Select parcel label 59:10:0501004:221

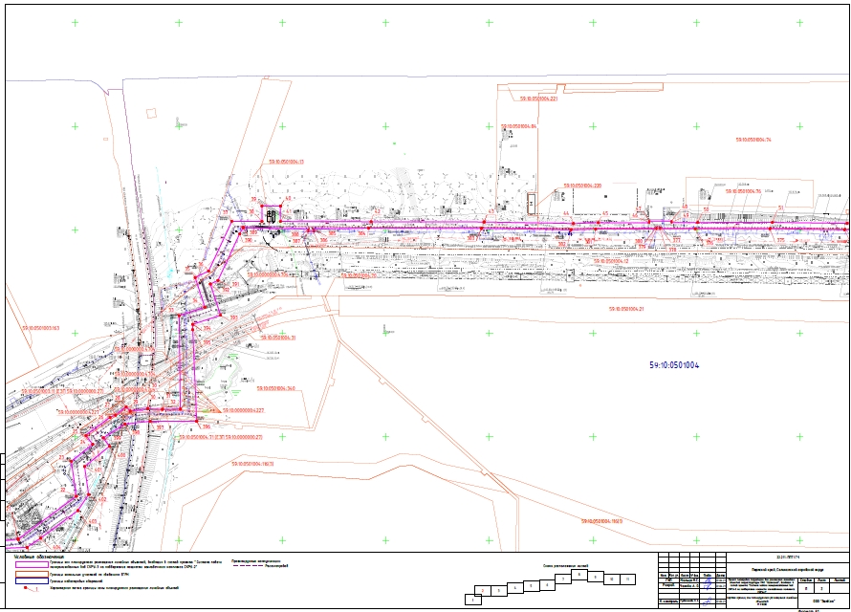pos(539,98)
